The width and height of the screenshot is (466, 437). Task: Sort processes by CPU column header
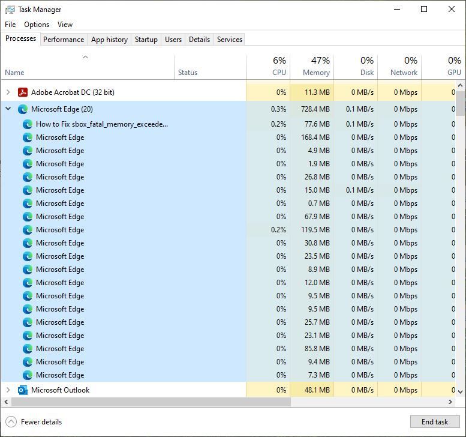(x=268, y=67)
